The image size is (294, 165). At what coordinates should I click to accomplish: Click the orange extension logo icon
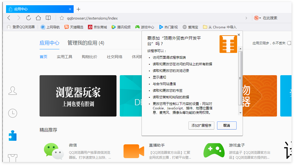pyautogui.click(x=228, y=44)
